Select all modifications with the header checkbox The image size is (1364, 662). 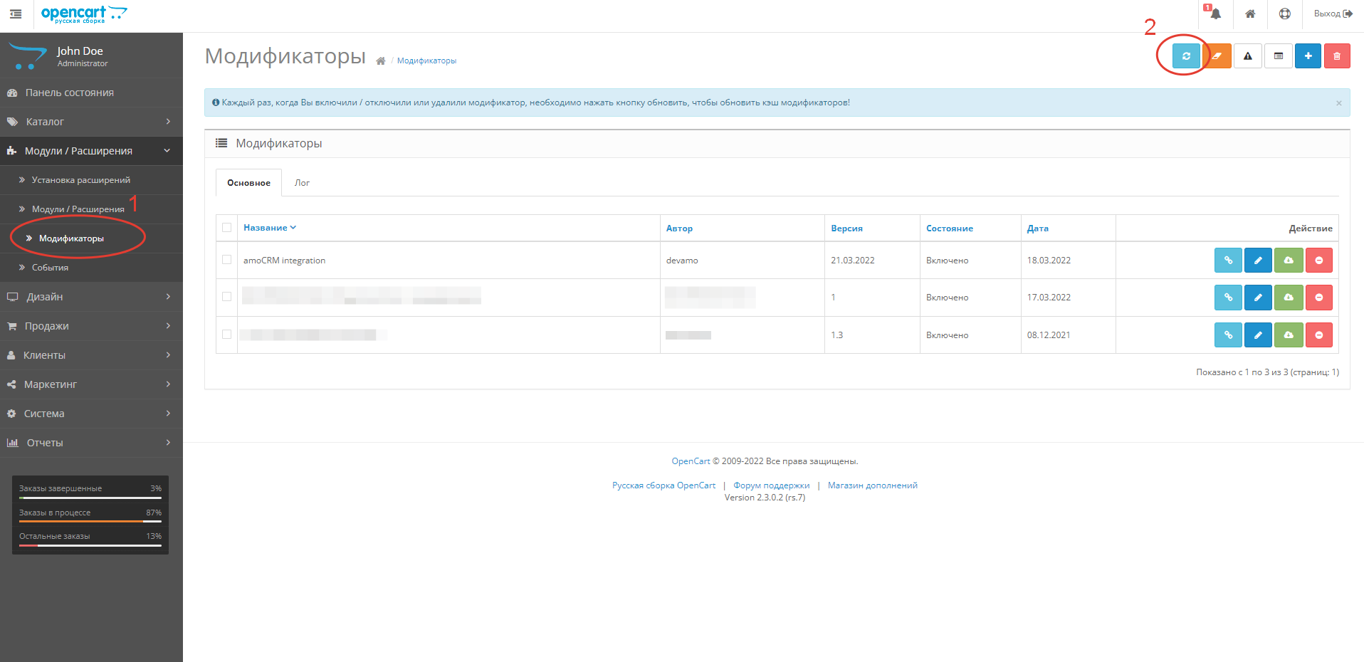[x=226, y=227]
